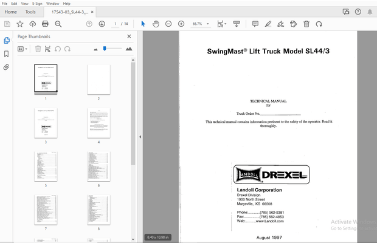Select the page 8 thumbnail
This screenshot has height=243, width=377.
tap(99, 210)
